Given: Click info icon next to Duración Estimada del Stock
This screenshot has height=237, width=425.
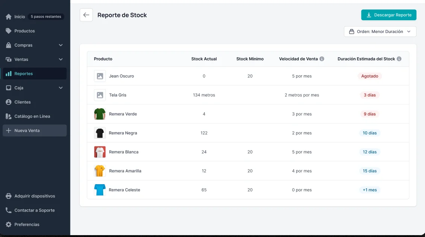Looking at the screenshot, I should [399, 59].
